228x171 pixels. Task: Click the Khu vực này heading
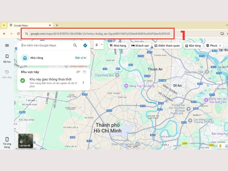tap(30, 72)
